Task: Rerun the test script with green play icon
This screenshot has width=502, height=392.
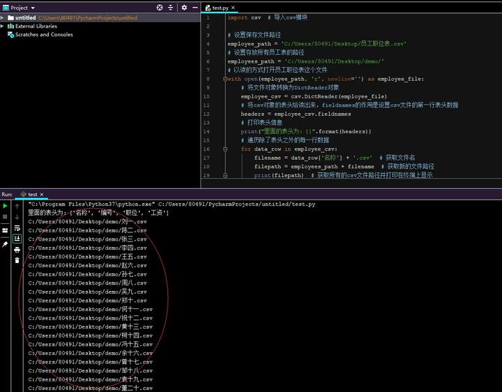Action: pos(6,206)
